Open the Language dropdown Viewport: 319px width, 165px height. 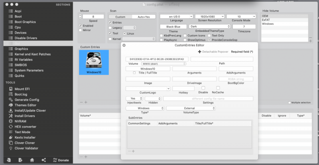point(176,16)
